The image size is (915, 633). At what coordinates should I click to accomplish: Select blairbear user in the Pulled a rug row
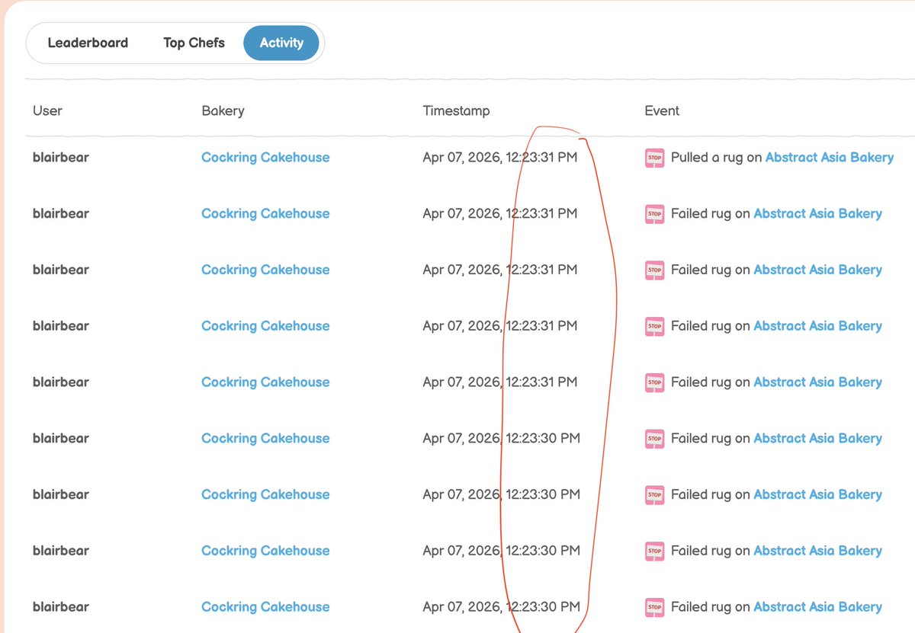pyautogui.click(x=60, y=158)
